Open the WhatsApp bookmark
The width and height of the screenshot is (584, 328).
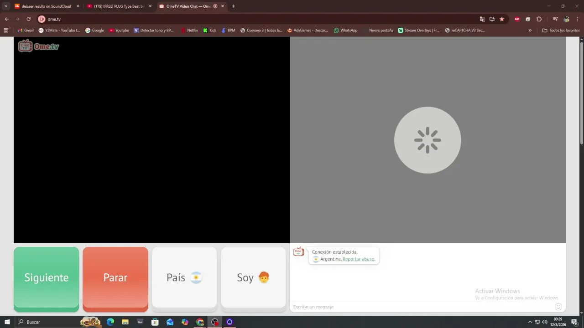(x=345, y=31)
